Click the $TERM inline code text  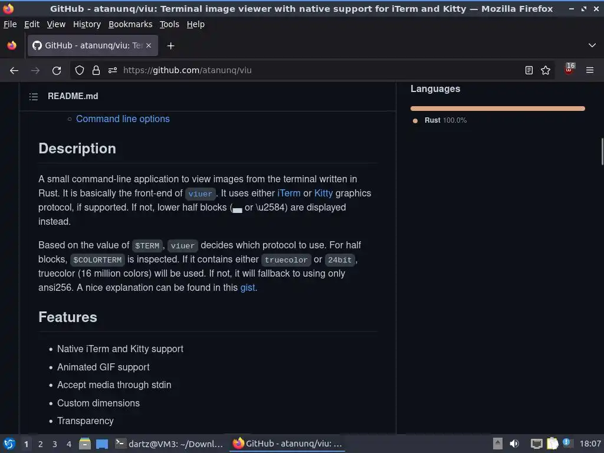[x=147, y=246]
